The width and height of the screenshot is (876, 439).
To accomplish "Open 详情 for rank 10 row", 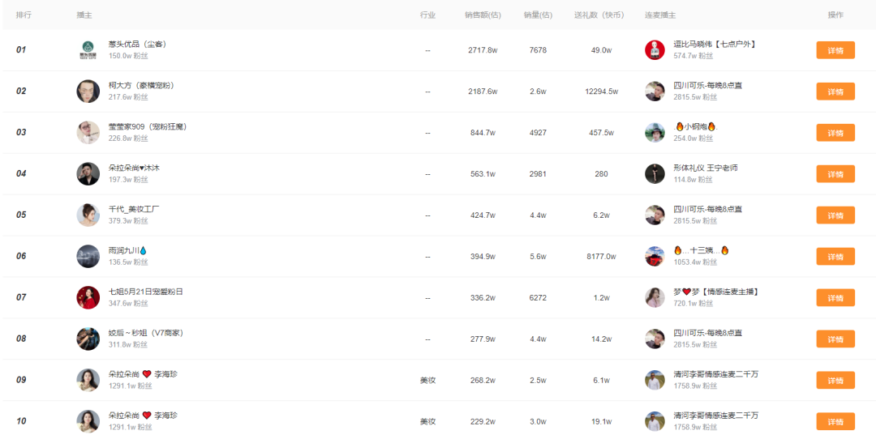I will 835,422.
